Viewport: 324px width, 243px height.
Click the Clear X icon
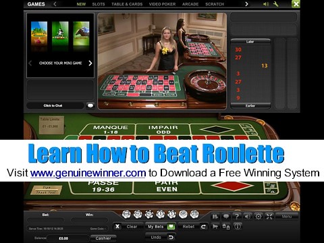point(117,226)
